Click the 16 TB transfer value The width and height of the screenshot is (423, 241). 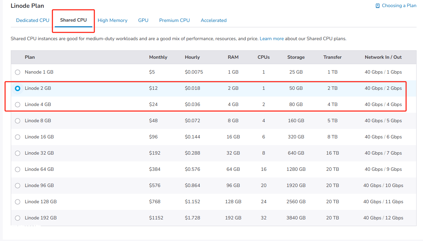(332, 153)
